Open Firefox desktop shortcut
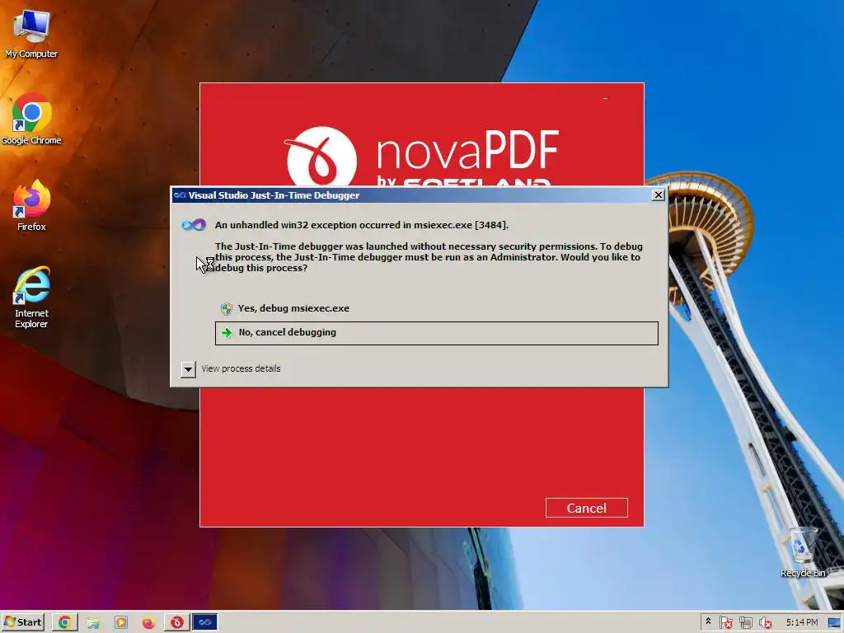This screenshot has height=633, width=844. 31,205
